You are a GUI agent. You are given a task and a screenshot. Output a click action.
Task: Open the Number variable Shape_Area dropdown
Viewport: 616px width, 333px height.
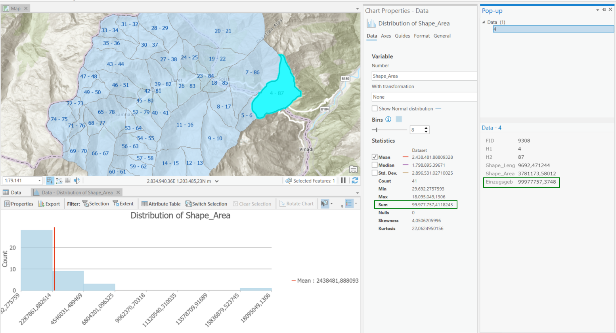pyautogui.click(x=424, y=76)
